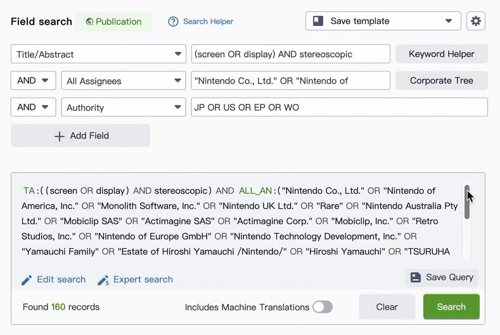Image resolution: width=500 pixels, height=335 pixels.
Task: Click the query box scrollbar thumb
Action: pos(467,202)
